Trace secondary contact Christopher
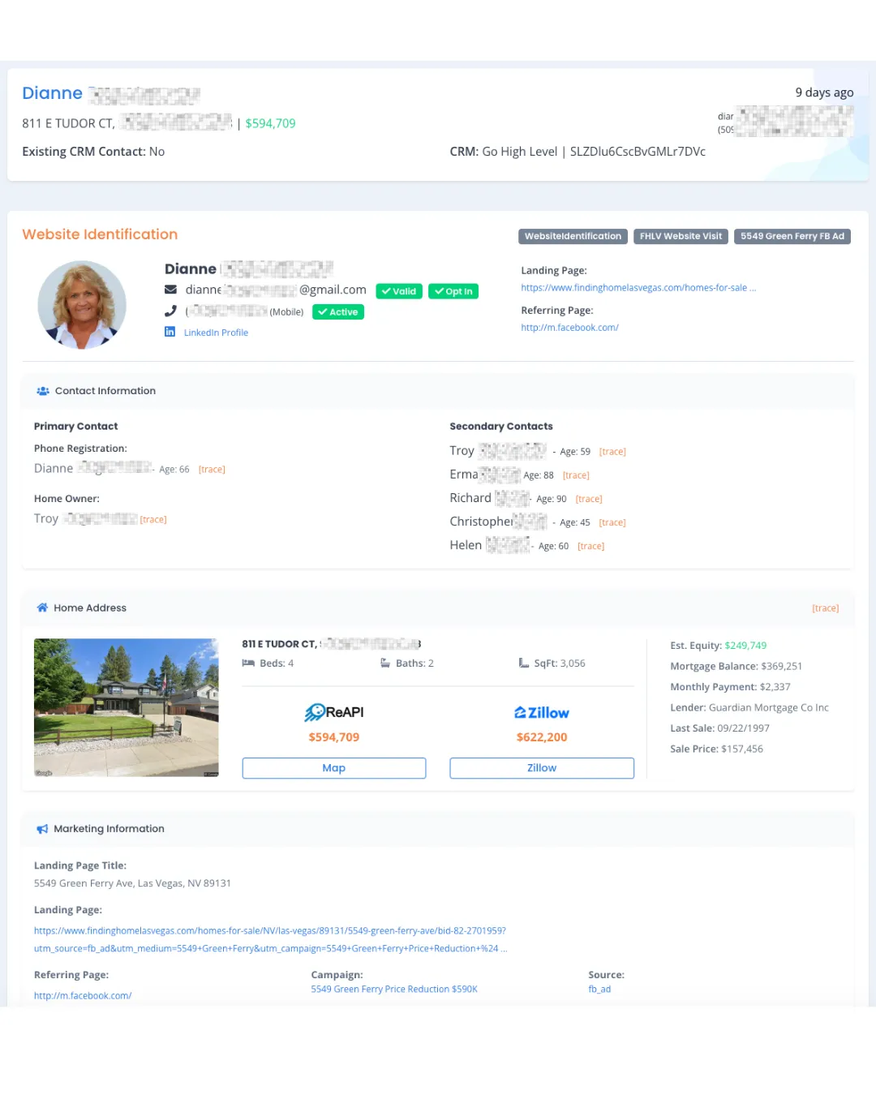The height and width of the screenshot is (1095, 876). [612, 522]
